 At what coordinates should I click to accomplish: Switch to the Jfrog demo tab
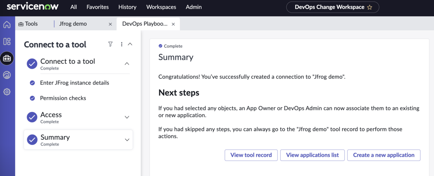point(73,24)
